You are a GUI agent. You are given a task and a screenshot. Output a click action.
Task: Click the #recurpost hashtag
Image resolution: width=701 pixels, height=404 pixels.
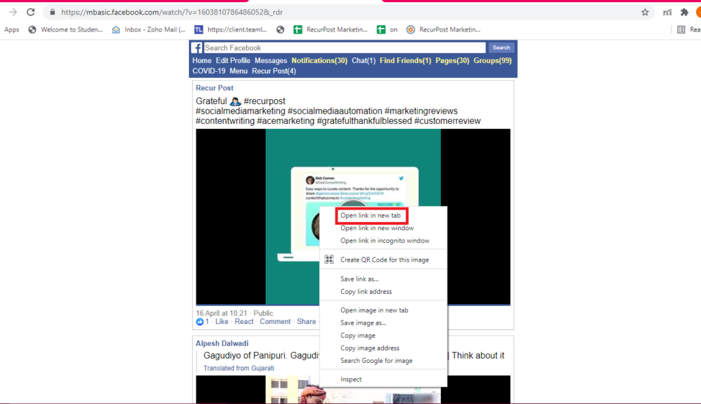pos(264,101)
